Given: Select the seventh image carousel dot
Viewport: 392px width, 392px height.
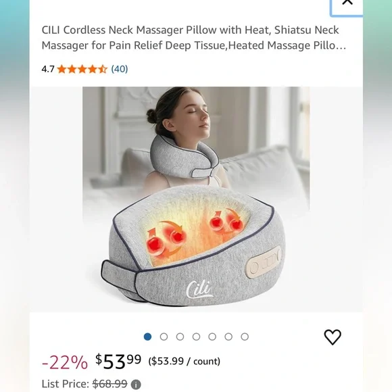Looking at the screenshot, I should (245, 337).
